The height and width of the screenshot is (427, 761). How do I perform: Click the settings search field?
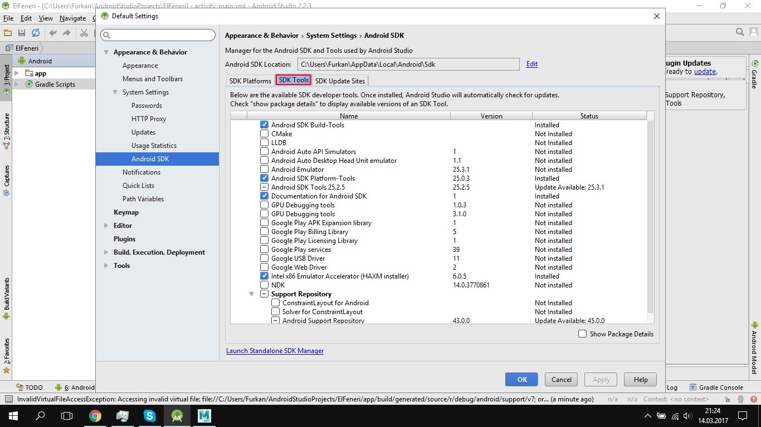pos(158,35)
